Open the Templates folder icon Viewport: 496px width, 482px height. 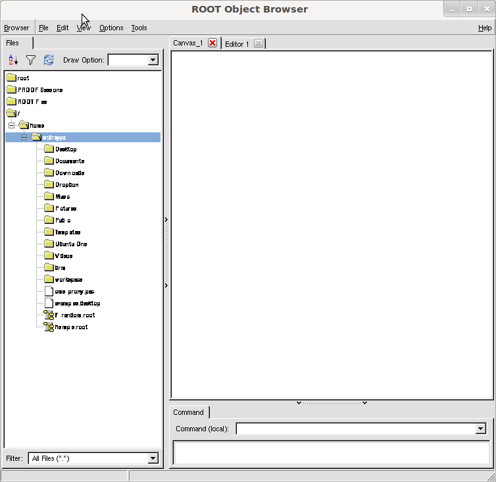49,232
